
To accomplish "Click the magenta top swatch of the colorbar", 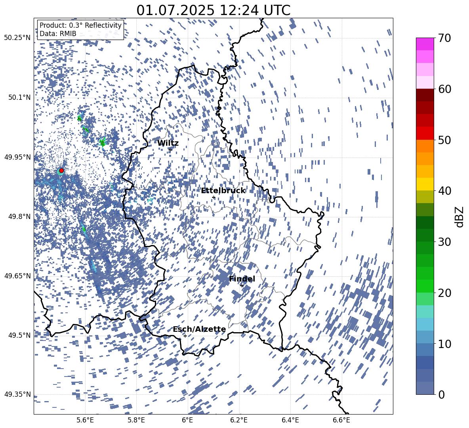I will click(x=425, y=44).
